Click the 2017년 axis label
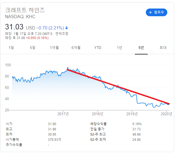Screen dimensions: 175x154 click(x=63, y=114)
